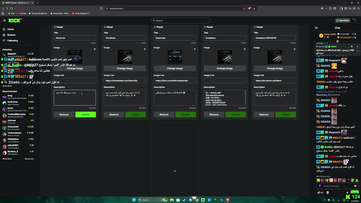Remove image from Donations DOKANTIP panel

[x=295, y=49]
